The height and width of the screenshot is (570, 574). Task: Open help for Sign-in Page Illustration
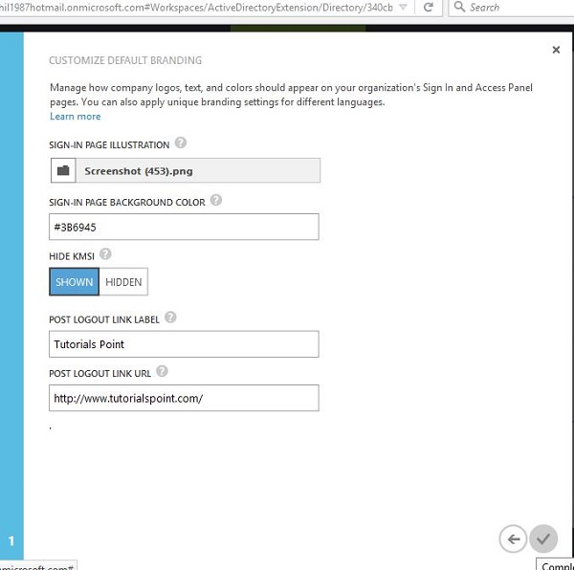tap(181, 142)
